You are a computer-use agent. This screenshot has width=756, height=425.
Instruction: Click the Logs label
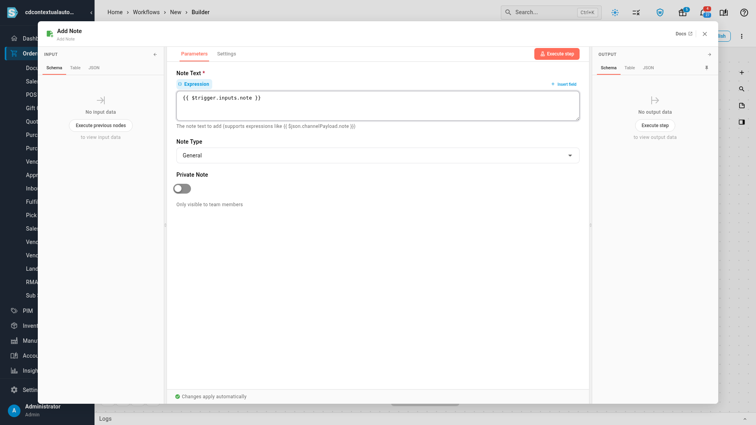[x=105, y=419]
